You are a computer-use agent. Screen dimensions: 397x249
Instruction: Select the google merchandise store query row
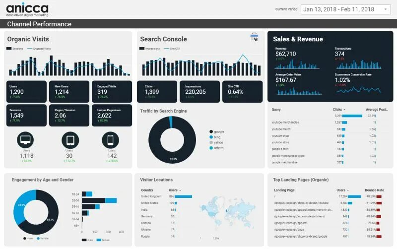(x=330, y=156)
